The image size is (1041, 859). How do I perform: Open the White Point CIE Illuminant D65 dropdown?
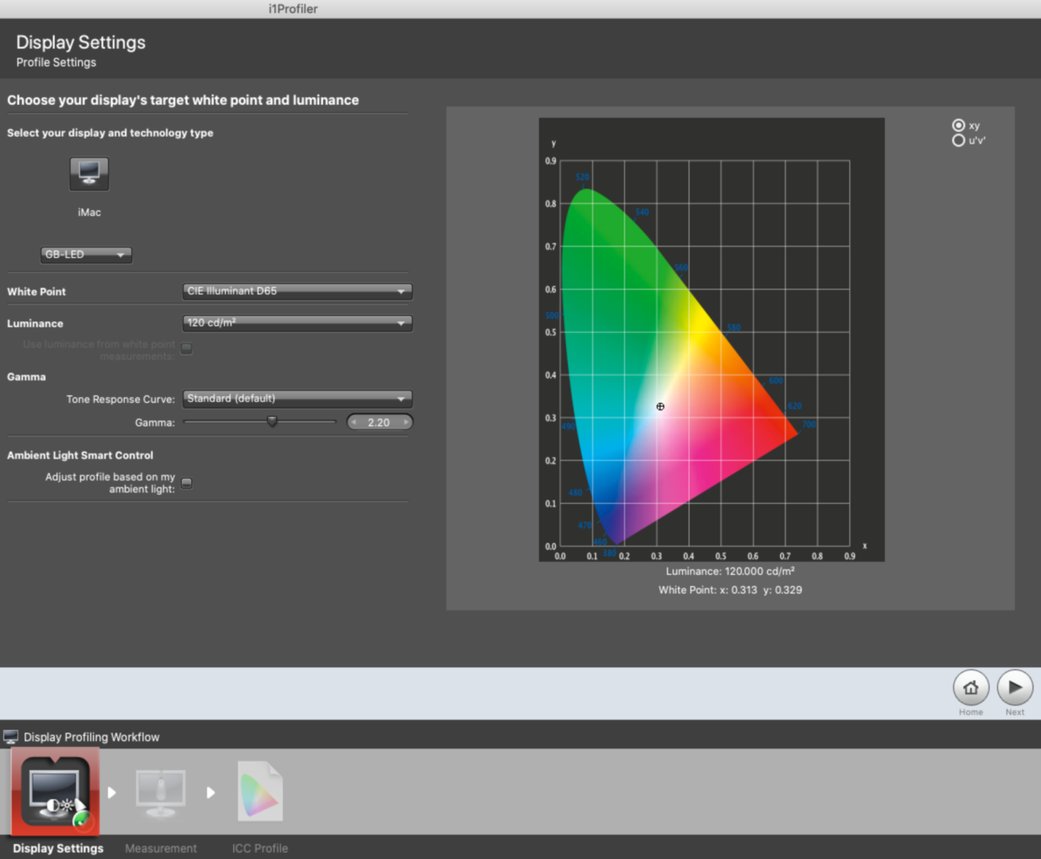pos(297,291)
